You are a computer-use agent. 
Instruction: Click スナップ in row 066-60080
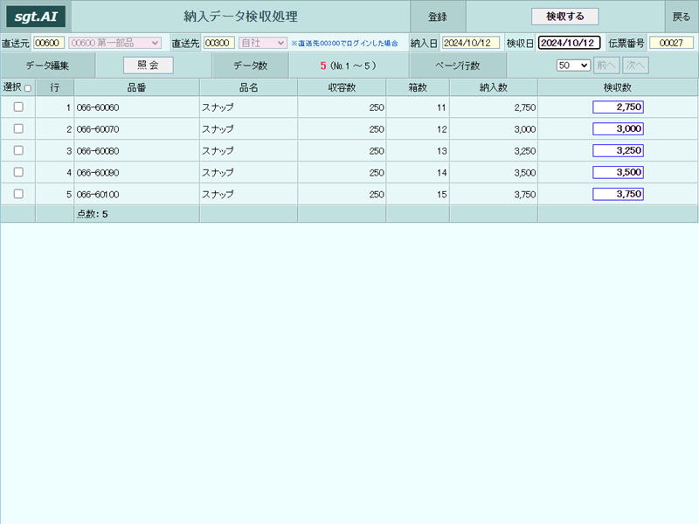[x=218, y=151]
